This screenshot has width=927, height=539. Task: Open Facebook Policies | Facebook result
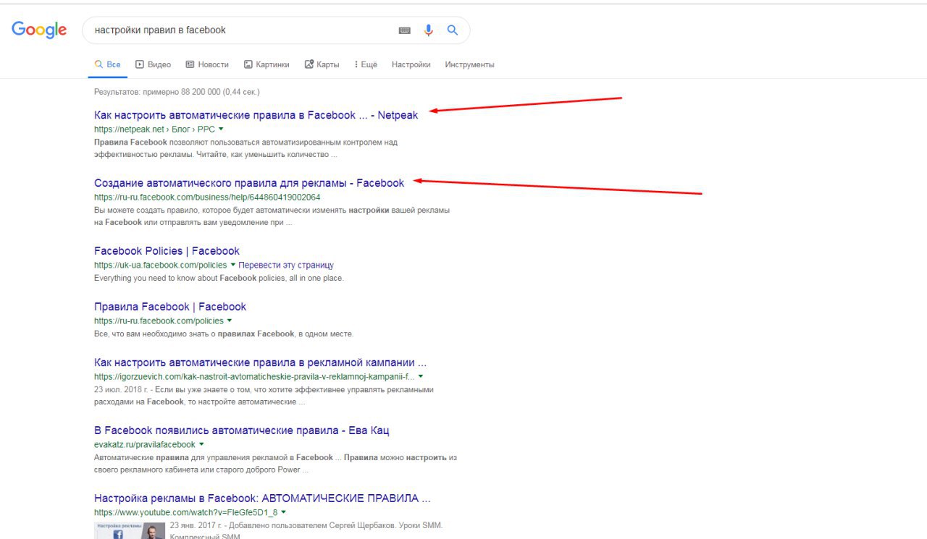167,251
